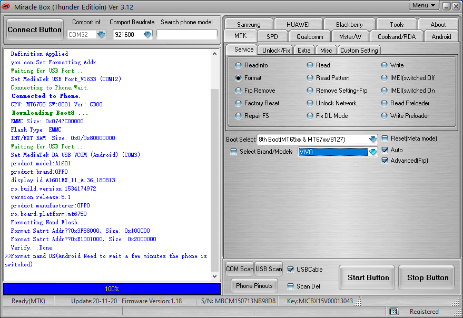Enable the Scan Def checkbox

pos(291,286)
